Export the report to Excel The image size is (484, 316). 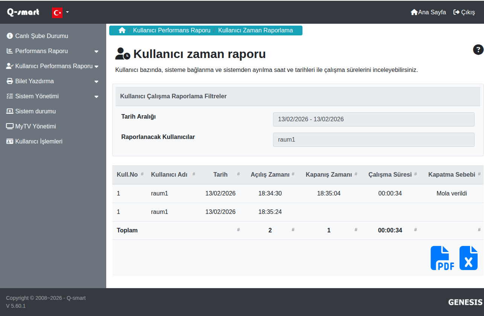tap(468, 258)
